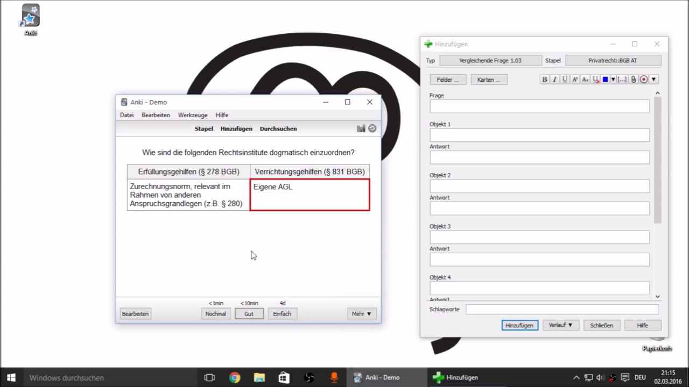The height and width of the screenshot is (387, 689).
Task: Toggle italic formatting in Hinzufügen toolbar
Action: (x=554, y=80)
